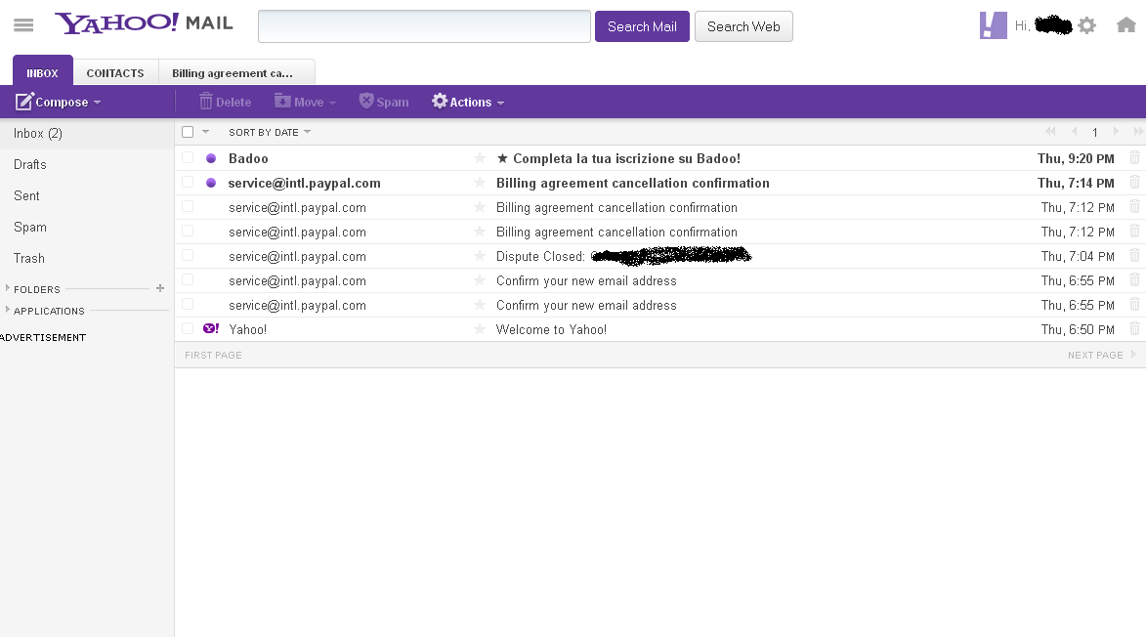1146x637 pixels.
Task: Click the settings gear icon
Action: [x=1086, y=25]
